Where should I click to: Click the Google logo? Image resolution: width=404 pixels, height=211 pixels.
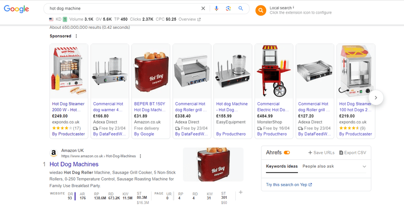pos(16,9)
